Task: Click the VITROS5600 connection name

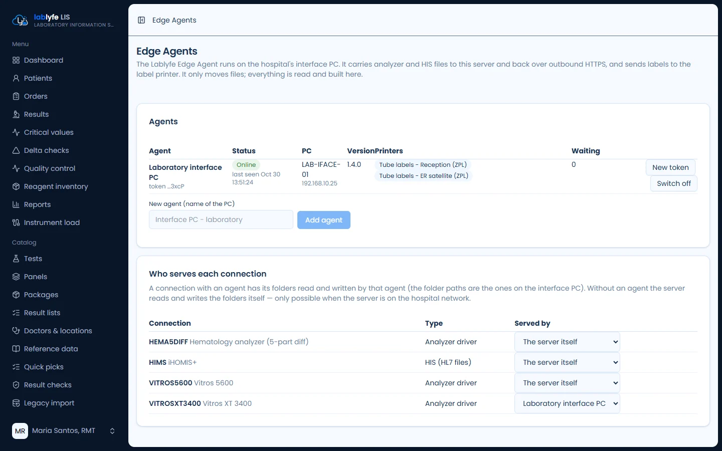Action: coord(170,383)
